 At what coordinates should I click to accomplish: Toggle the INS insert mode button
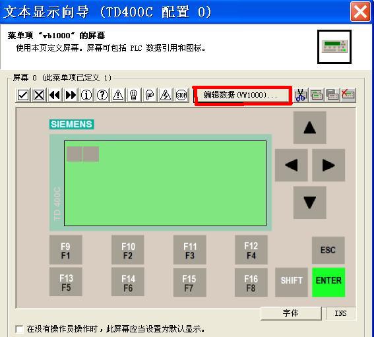tap(341, 313)
